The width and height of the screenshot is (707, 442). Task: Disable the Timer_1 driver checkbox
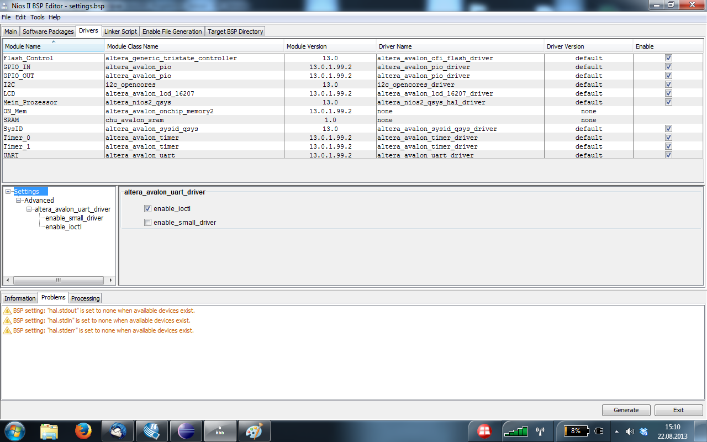coord(668,146)
